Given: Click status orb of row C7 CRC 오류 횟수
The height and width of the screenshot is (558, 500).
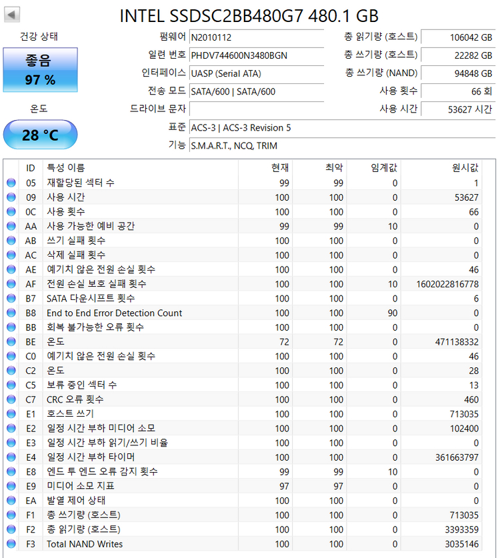Looking at the screenshot, I should [11, 399].
